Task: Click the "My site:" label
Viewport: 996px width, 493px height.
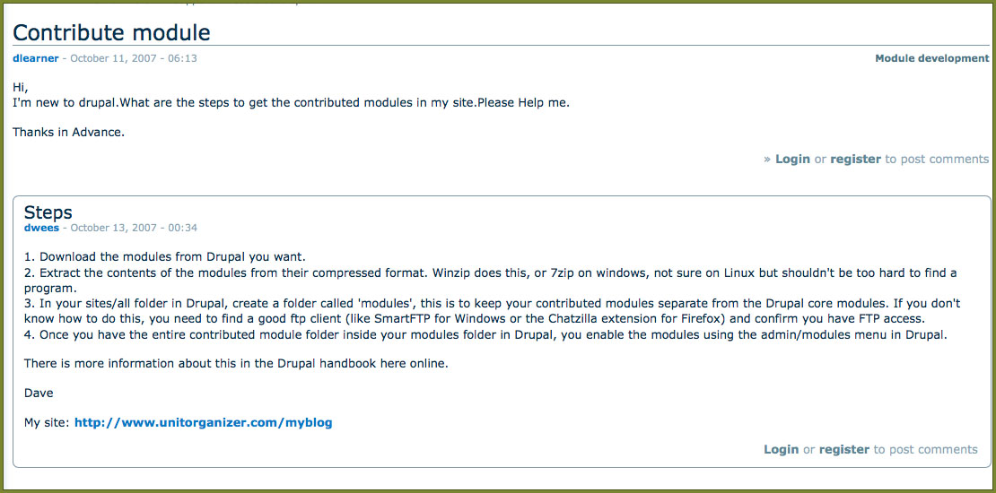Action: click(47, 422)
